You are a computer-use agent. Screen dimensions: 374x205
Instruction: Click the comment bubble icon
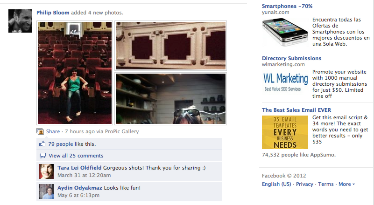pos(42,156)
